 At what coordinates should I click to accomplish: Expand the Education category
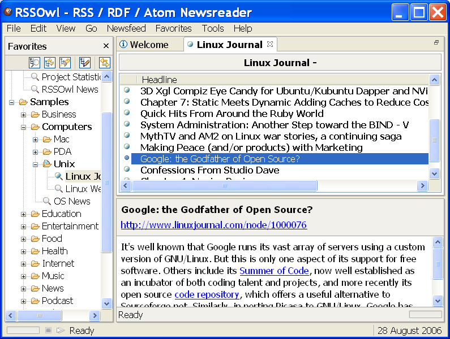click(24, 214)
